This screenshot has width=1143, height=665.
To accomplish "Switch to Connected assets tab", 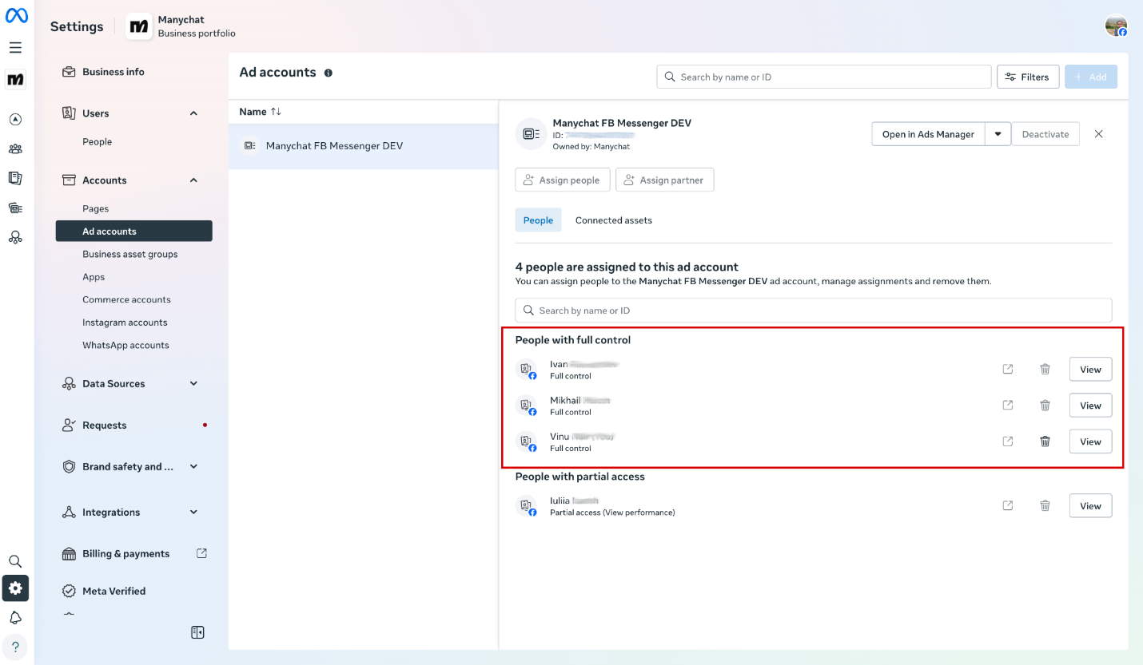I will coord(613,220).
